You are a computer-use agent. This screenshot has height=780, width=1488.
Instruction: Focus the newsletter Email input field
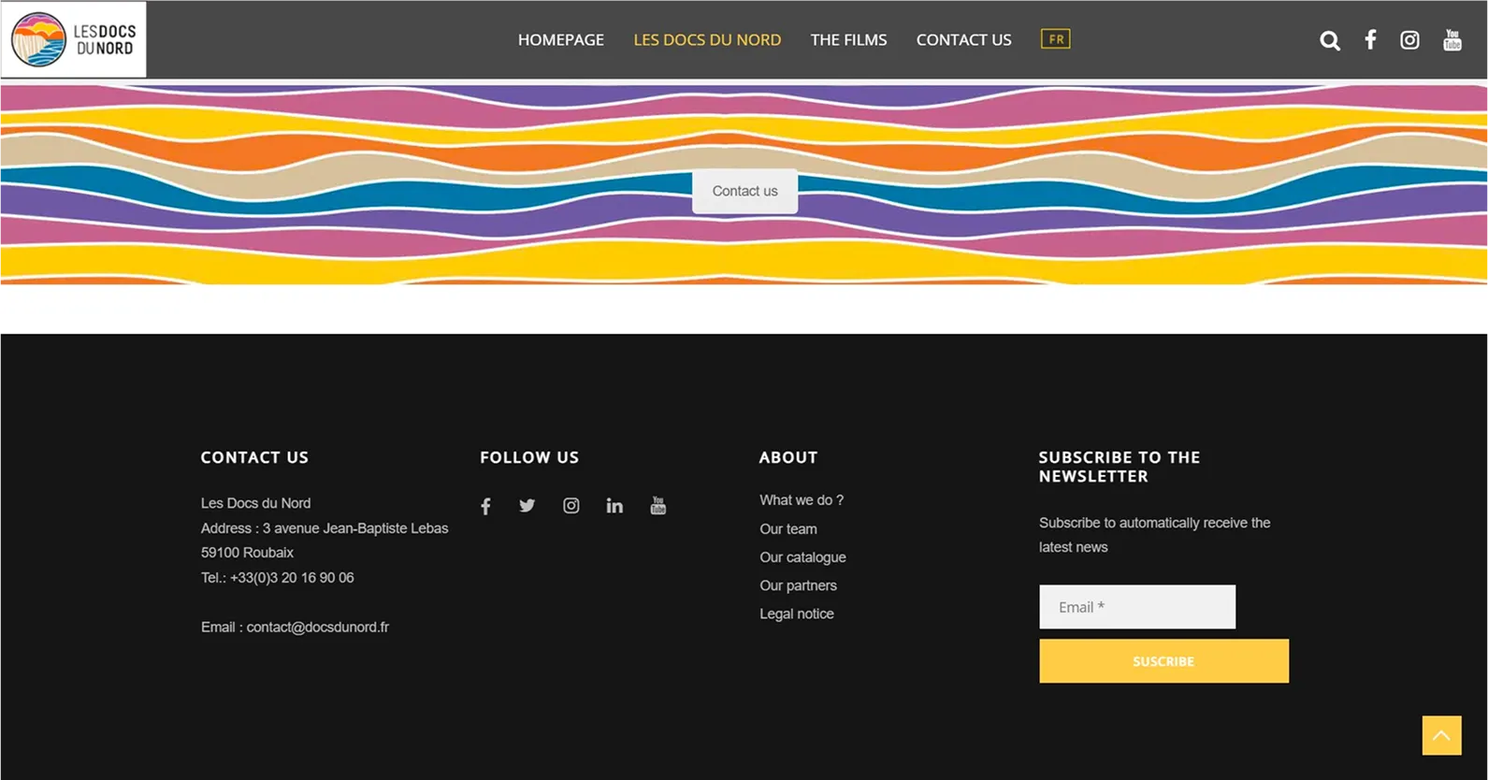pos(1136,607)
